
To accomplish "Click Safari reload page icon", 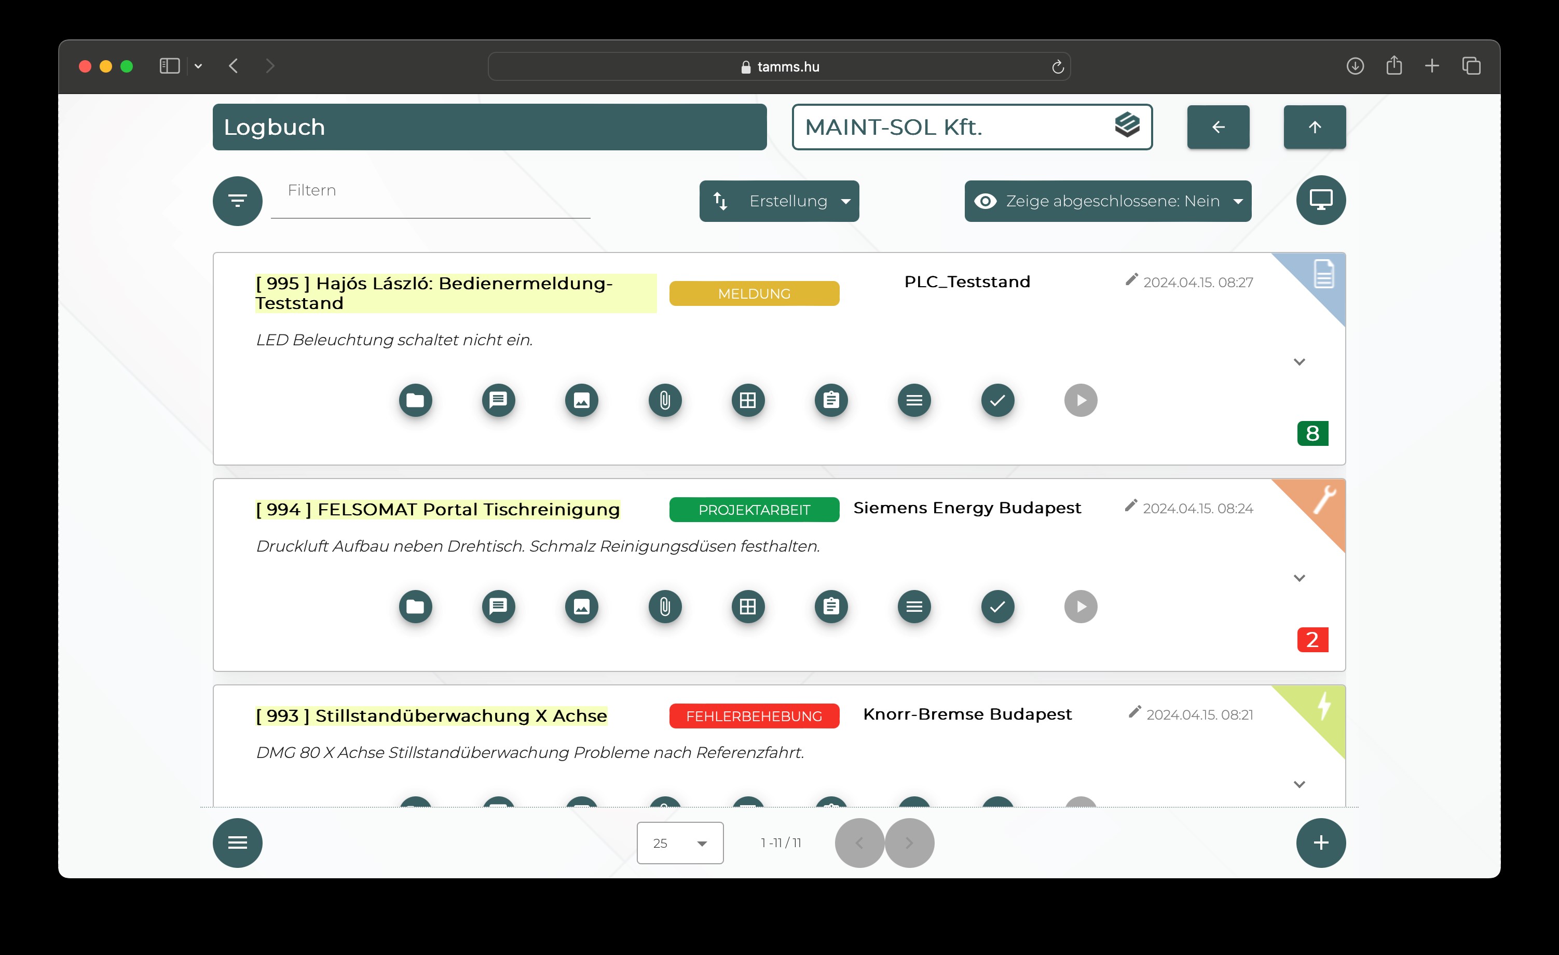I will pos(1057,66).
